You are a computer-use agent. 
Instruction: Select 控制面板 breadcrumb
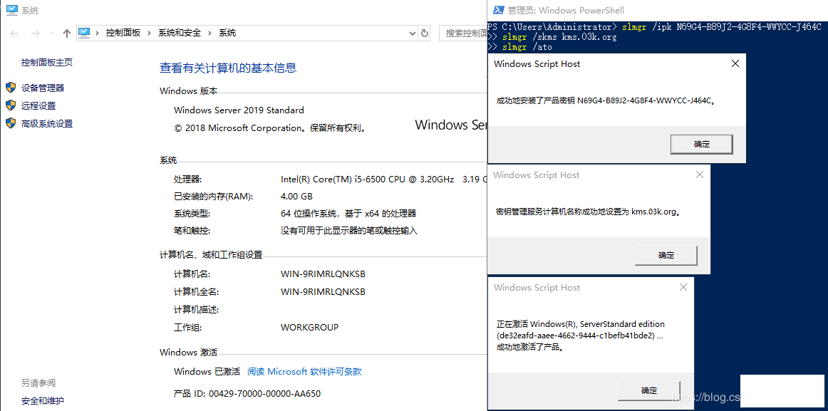click(123, 33)
